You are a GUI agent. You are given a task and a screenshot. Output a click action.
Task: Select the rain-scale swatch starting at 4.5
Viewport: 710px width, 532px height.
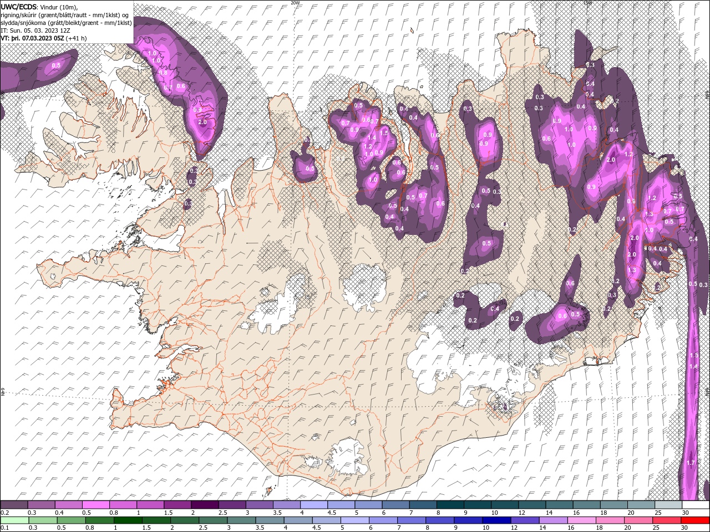coord(326,520)
